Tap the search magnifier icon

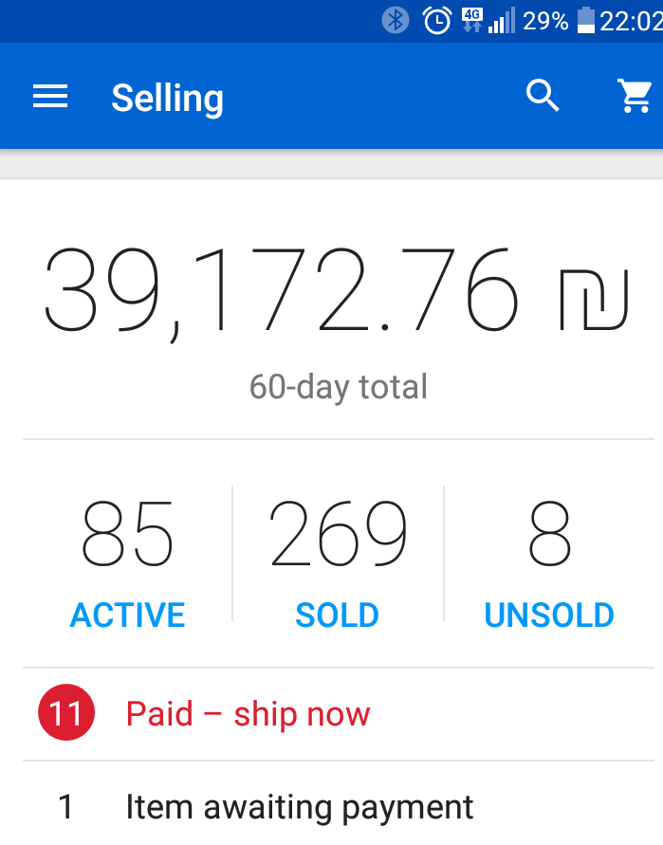point(543,96)
